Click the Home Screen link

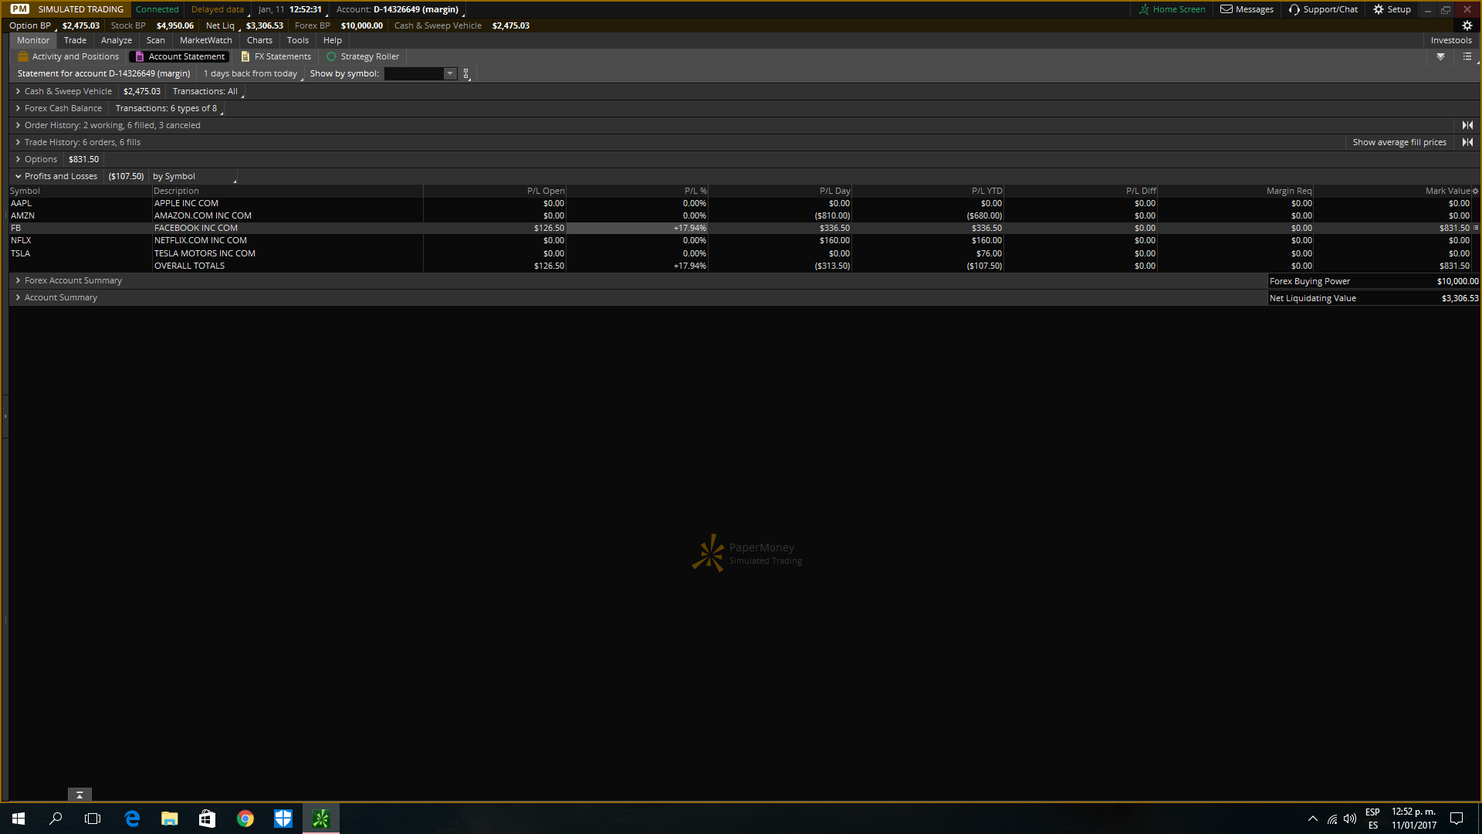(x=1172, y=9)
